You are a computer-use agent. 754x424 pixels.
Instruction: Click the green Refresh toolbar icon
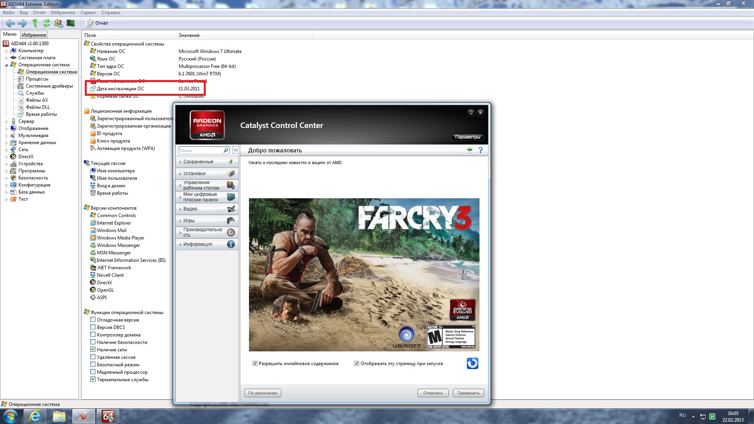pyautogui.click(x=46, y=23)
